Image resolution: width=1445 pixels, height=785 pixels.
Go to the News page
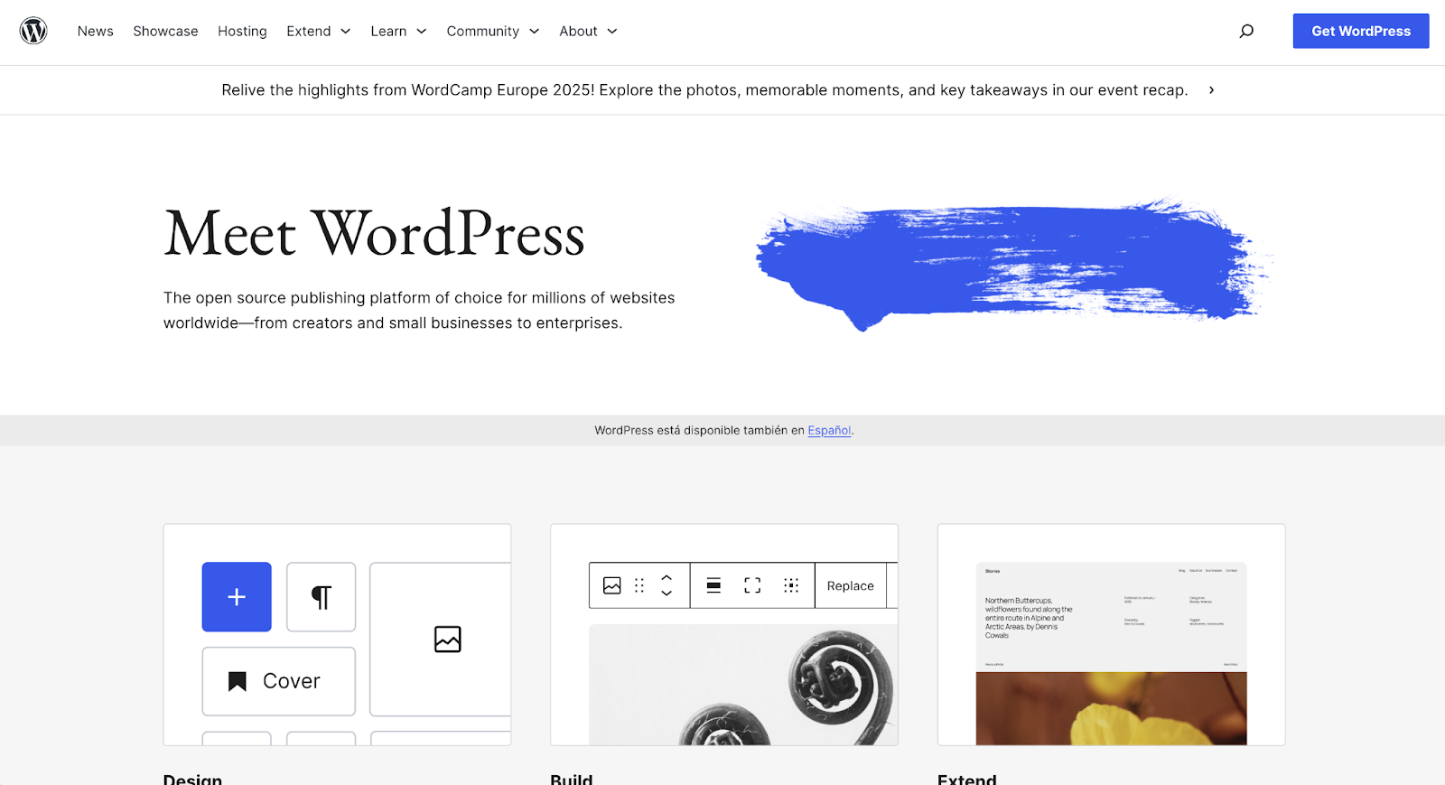(96, 31)
